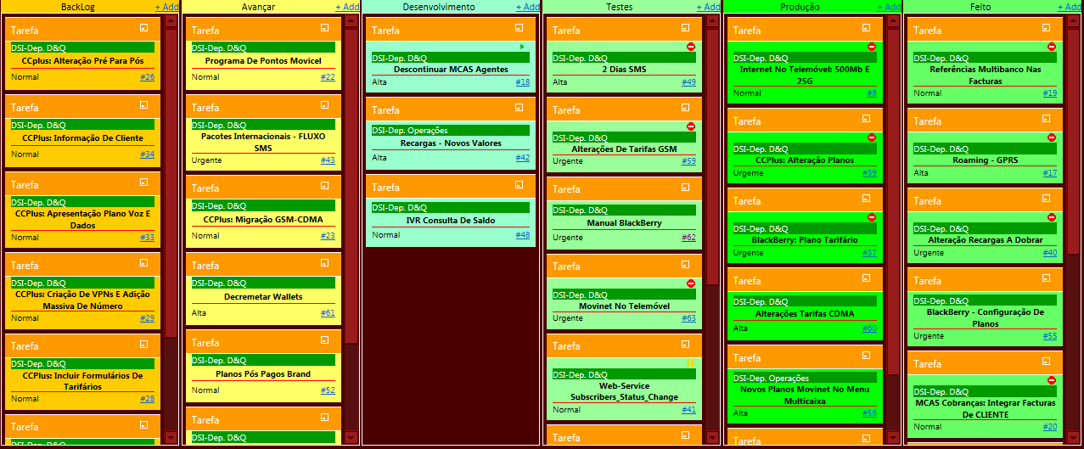This screenshot has width=1084, height=449.
Task: Click the Urgente priority on Alterações De Tarifas GSM
Action: coord(567,161)
